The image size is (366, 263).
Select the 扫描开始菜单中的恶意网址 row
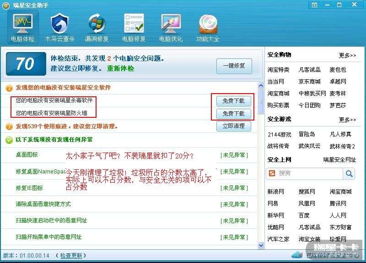[129, 237]
